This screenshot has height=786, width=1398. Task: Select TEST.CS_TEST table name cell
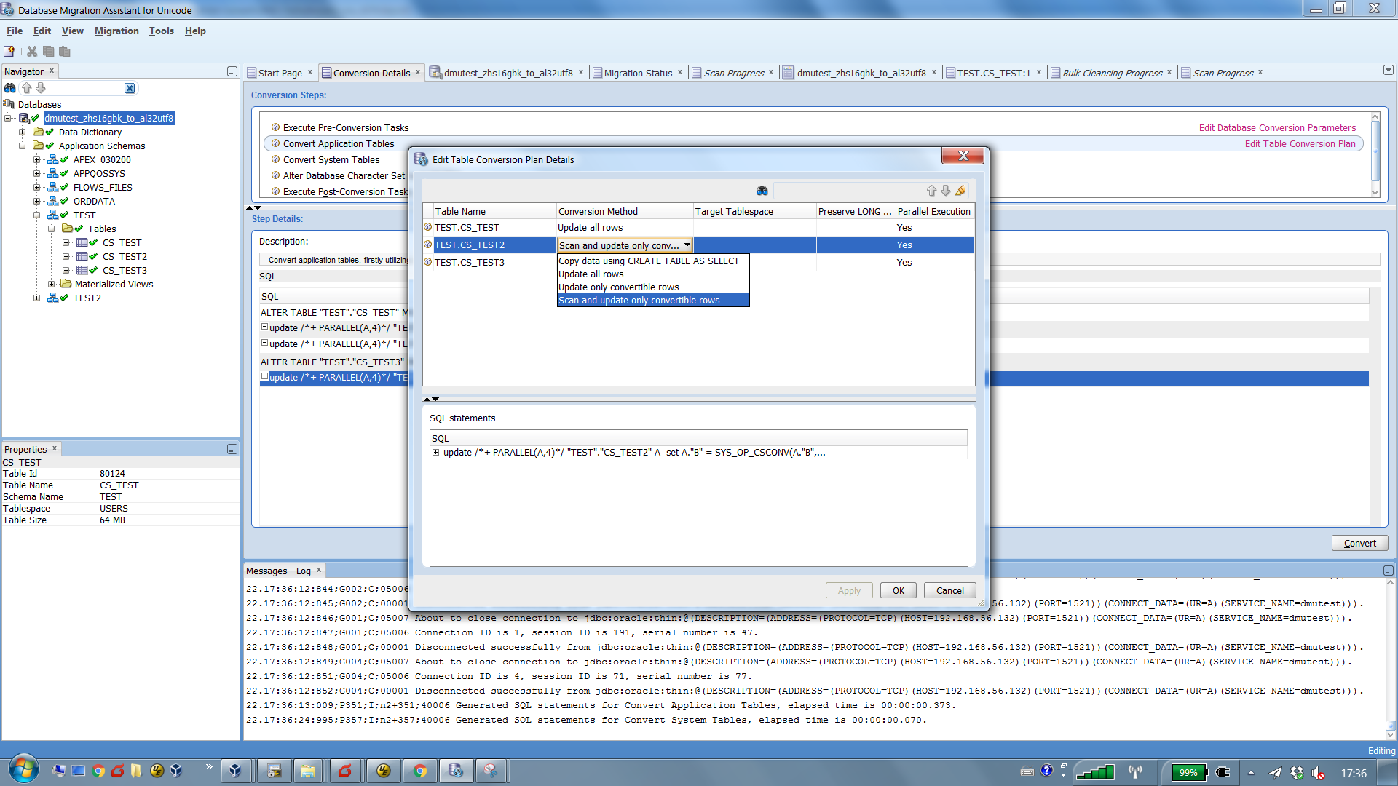point(494,227)
